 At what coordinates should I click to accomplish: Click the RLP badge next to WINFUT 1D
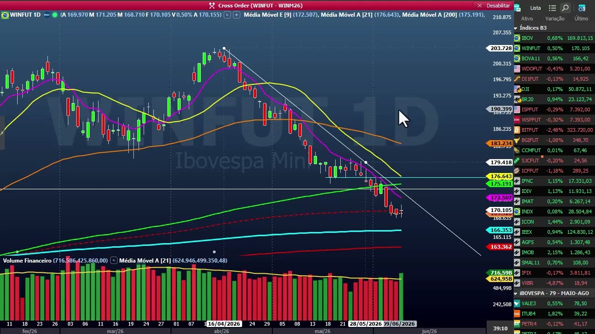[x=46, y=15]
